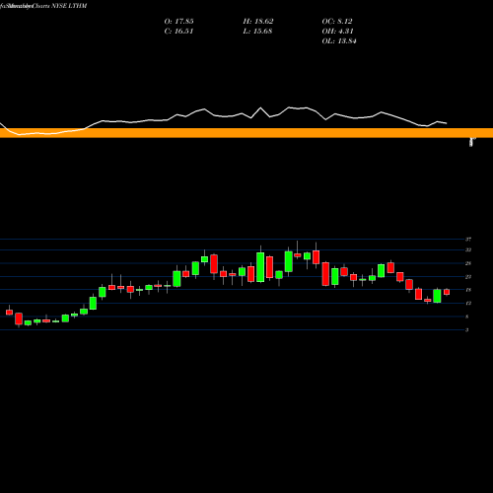Click the open value O: 17.85
The height and width of the screenshot is (493, 493).
(178, 22)
